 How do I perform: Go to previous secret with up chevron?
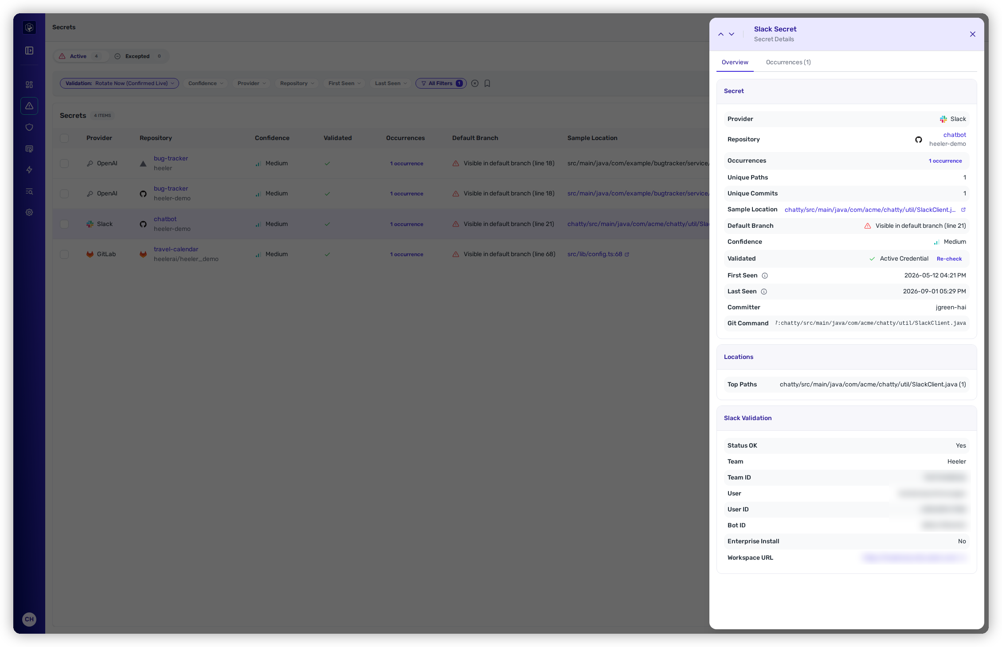click(721, 34)
